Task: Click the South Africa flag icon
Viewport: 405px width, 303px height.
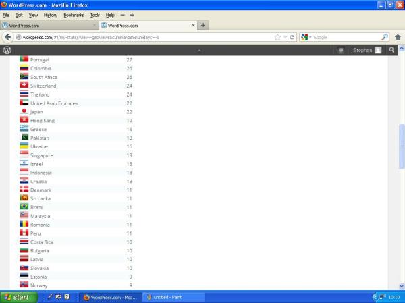Action: (24, 76)
